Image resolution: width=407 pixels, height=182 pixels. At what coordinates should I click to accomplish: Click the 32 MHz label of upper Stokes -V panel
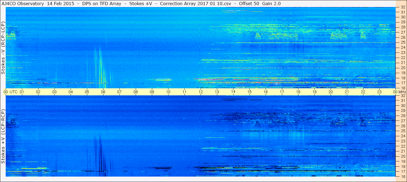pyautogui.click(x=403, y=7)
